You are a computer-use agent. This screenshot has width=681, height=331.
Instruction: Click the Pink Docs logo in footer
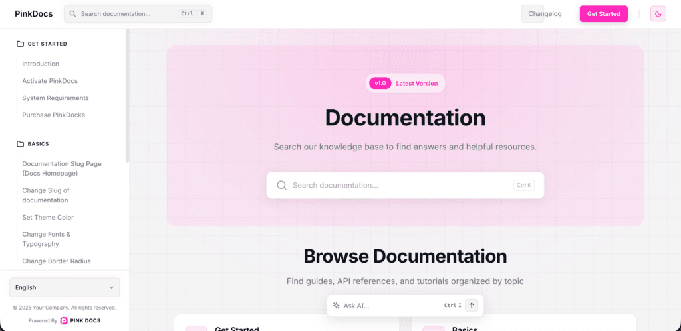point(64,320)
